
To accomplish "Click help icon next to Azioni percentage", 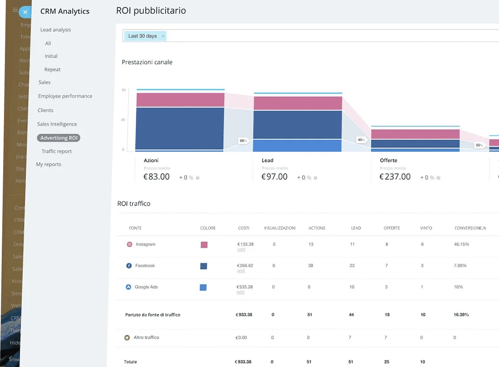I will point(197,178).
